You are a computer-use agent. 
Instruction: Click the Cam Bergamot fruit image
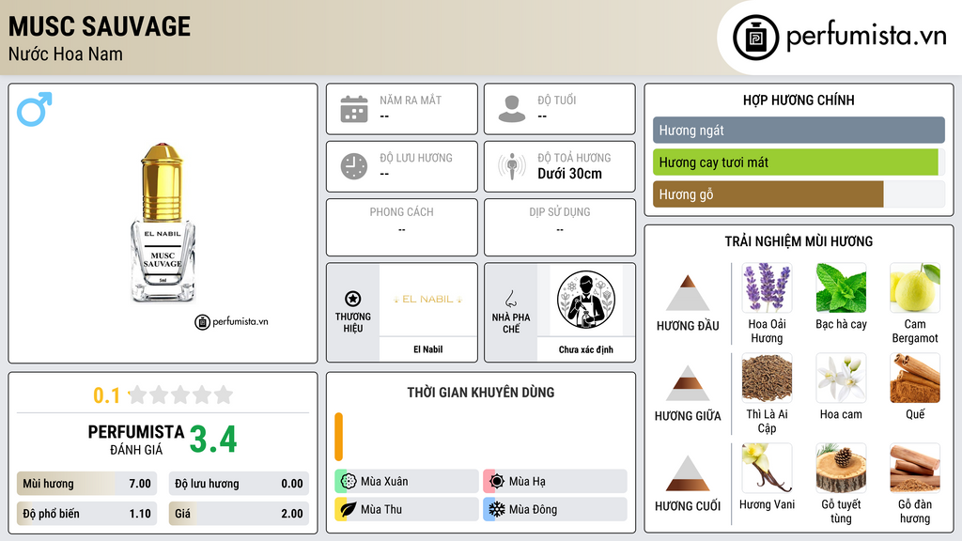pos(915,287)
